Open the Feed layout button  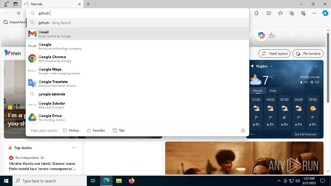click(x=274, y=53)
